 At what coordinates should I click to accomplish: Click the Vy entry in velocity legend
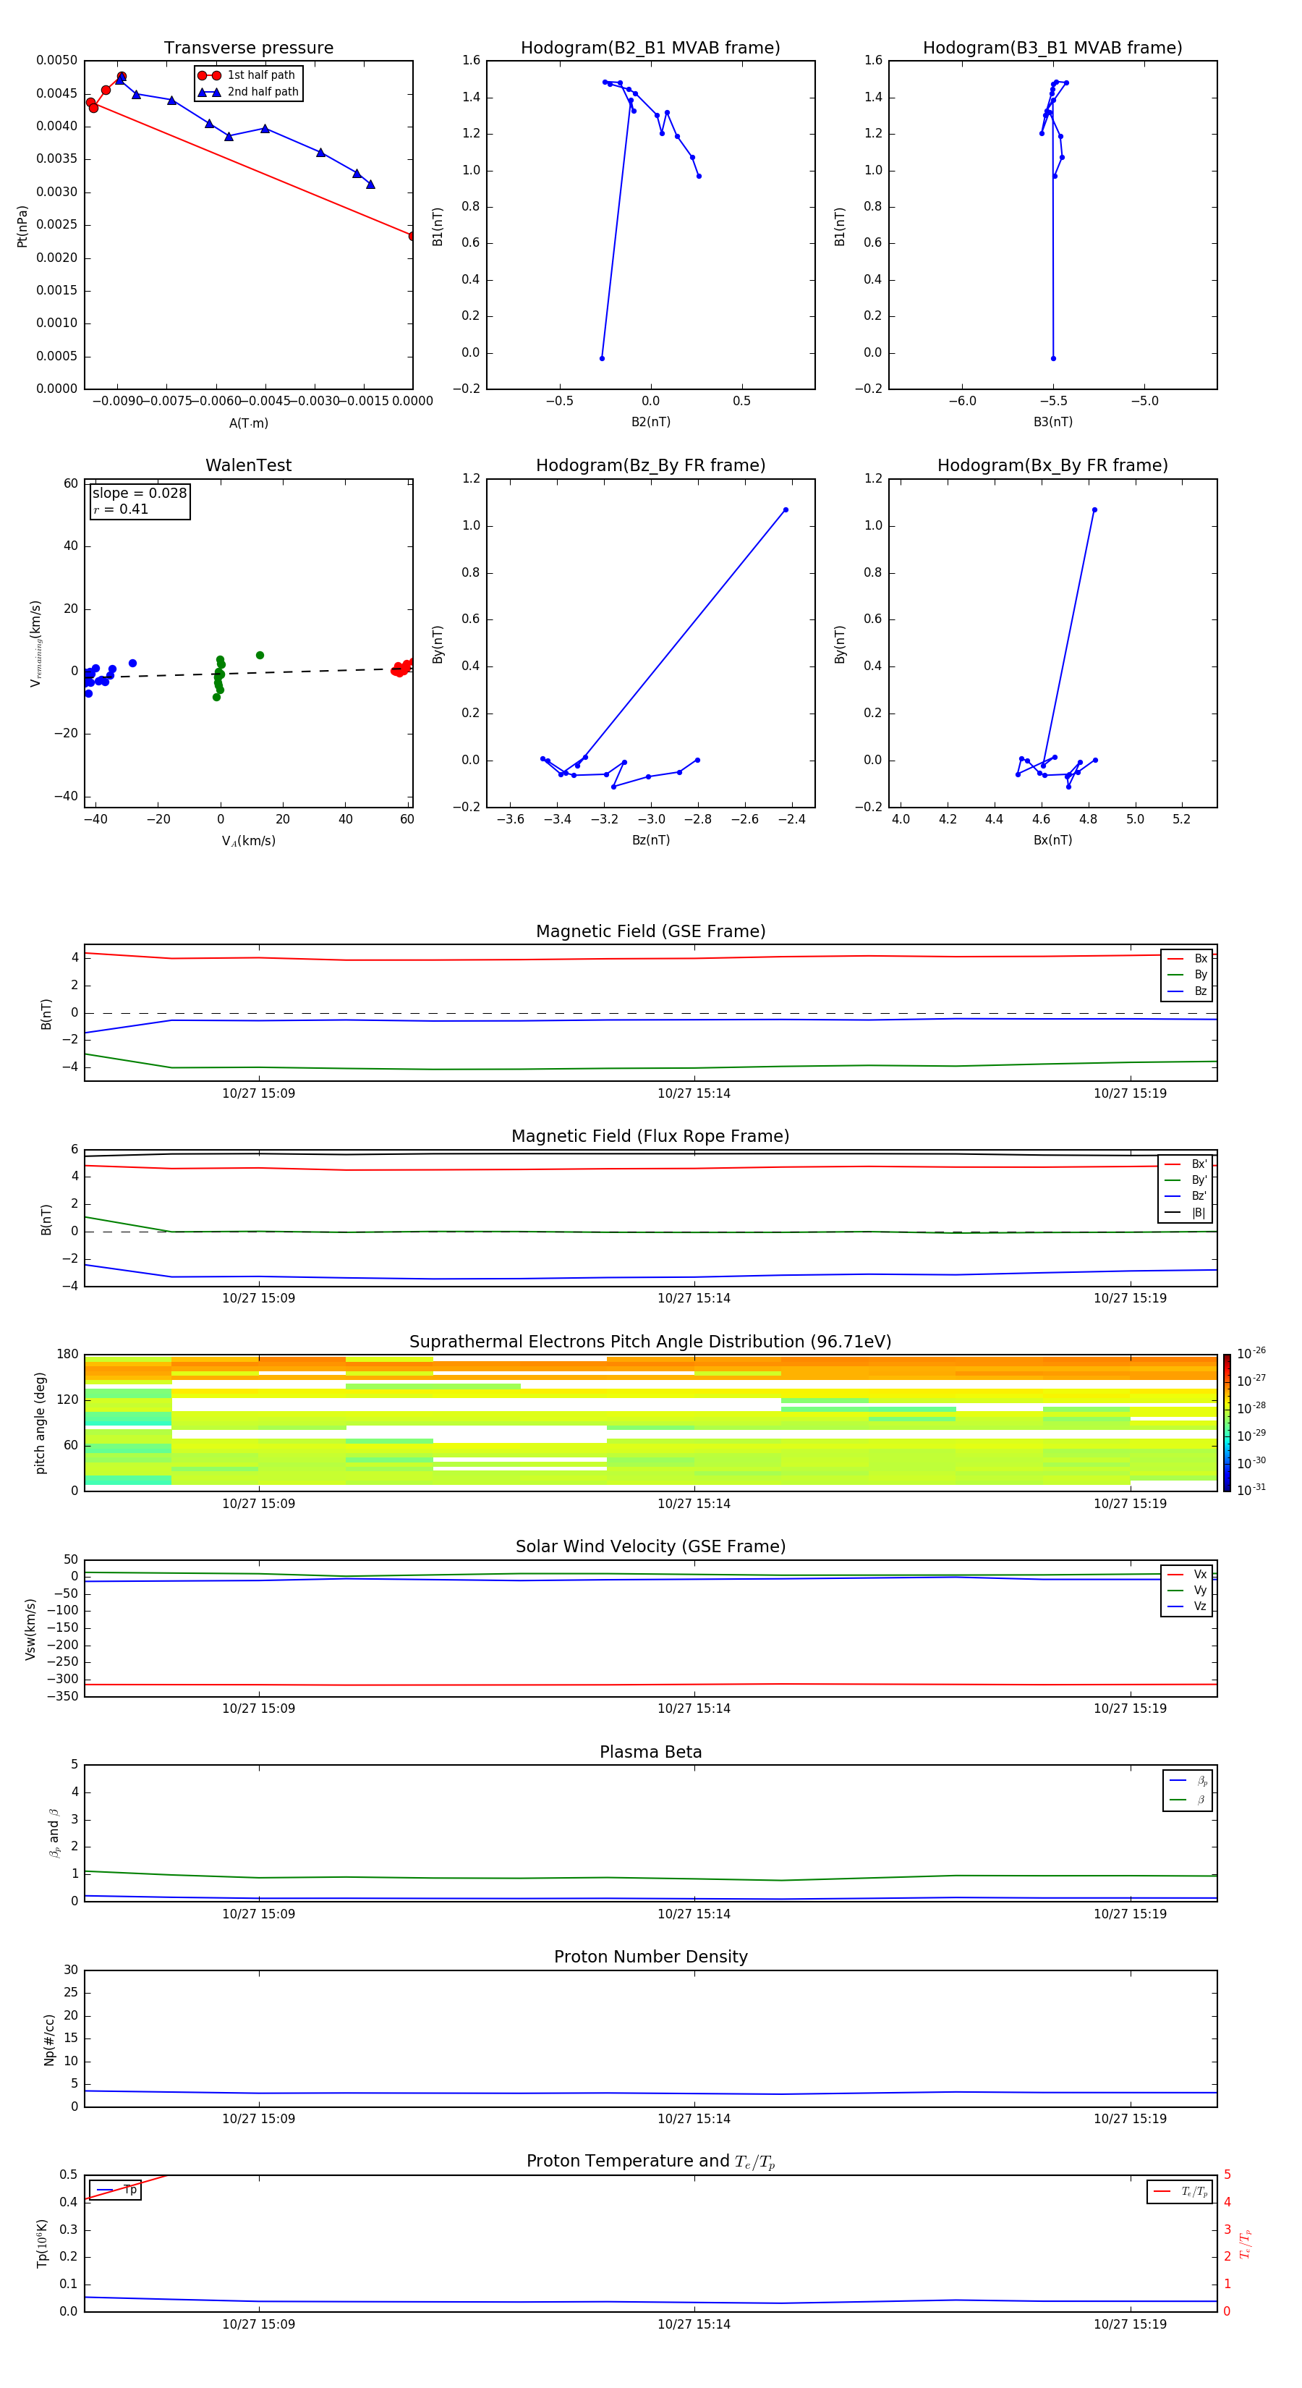(1187, 1590)
